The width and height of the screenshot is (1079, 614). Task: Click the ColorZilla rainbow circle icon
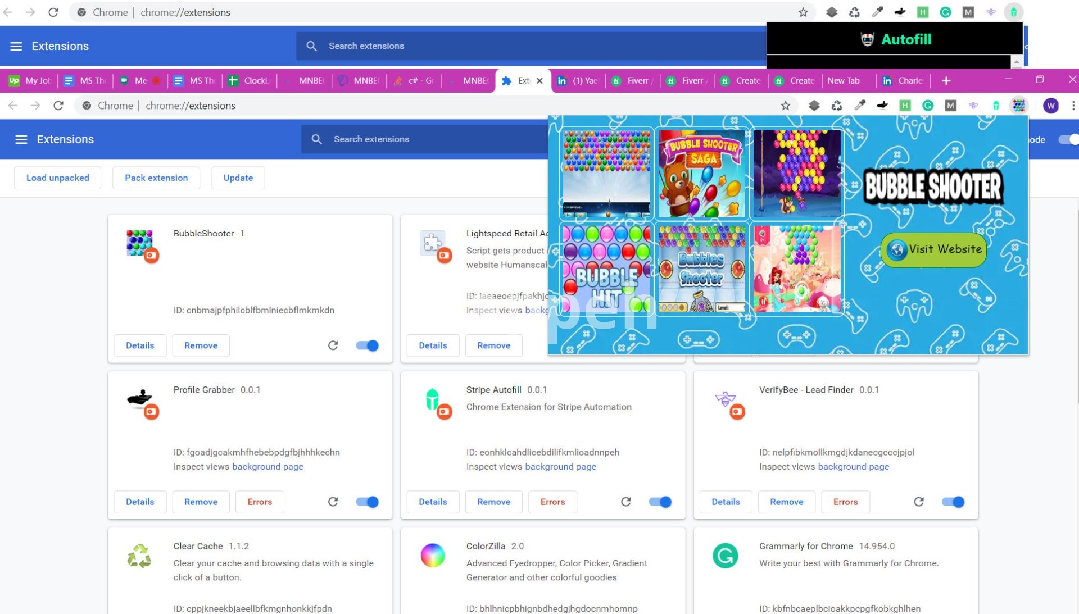point(432,556)
